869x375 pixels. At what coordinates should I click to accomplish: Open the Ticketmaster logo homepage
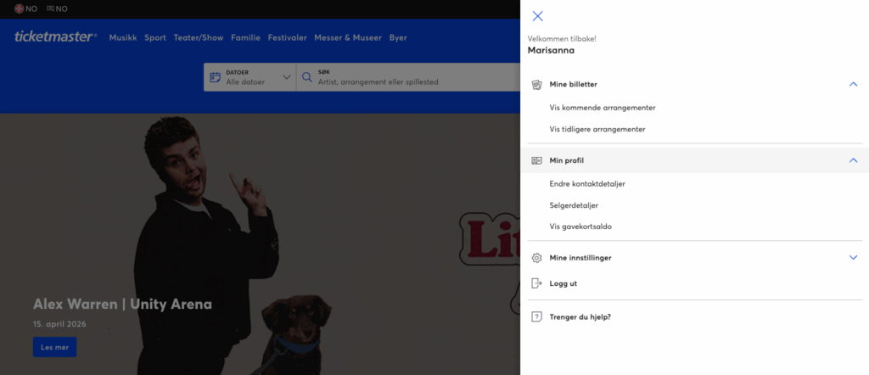point(55,37)
